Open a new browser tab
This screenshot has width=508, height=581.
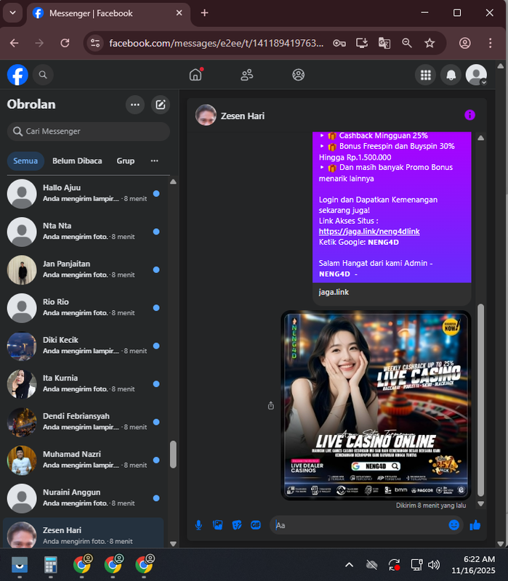(204, 13)
